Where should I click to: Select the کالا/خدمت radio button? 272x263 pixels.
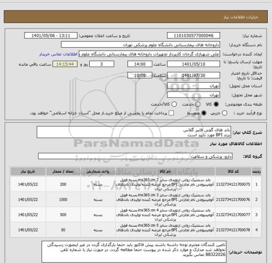(174, 104)
